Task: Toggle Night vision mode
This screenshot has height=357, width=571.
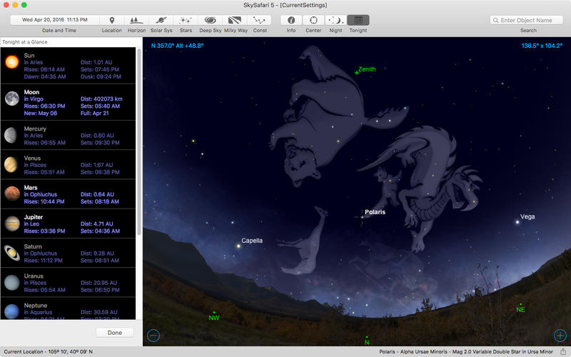Action: 335,20
